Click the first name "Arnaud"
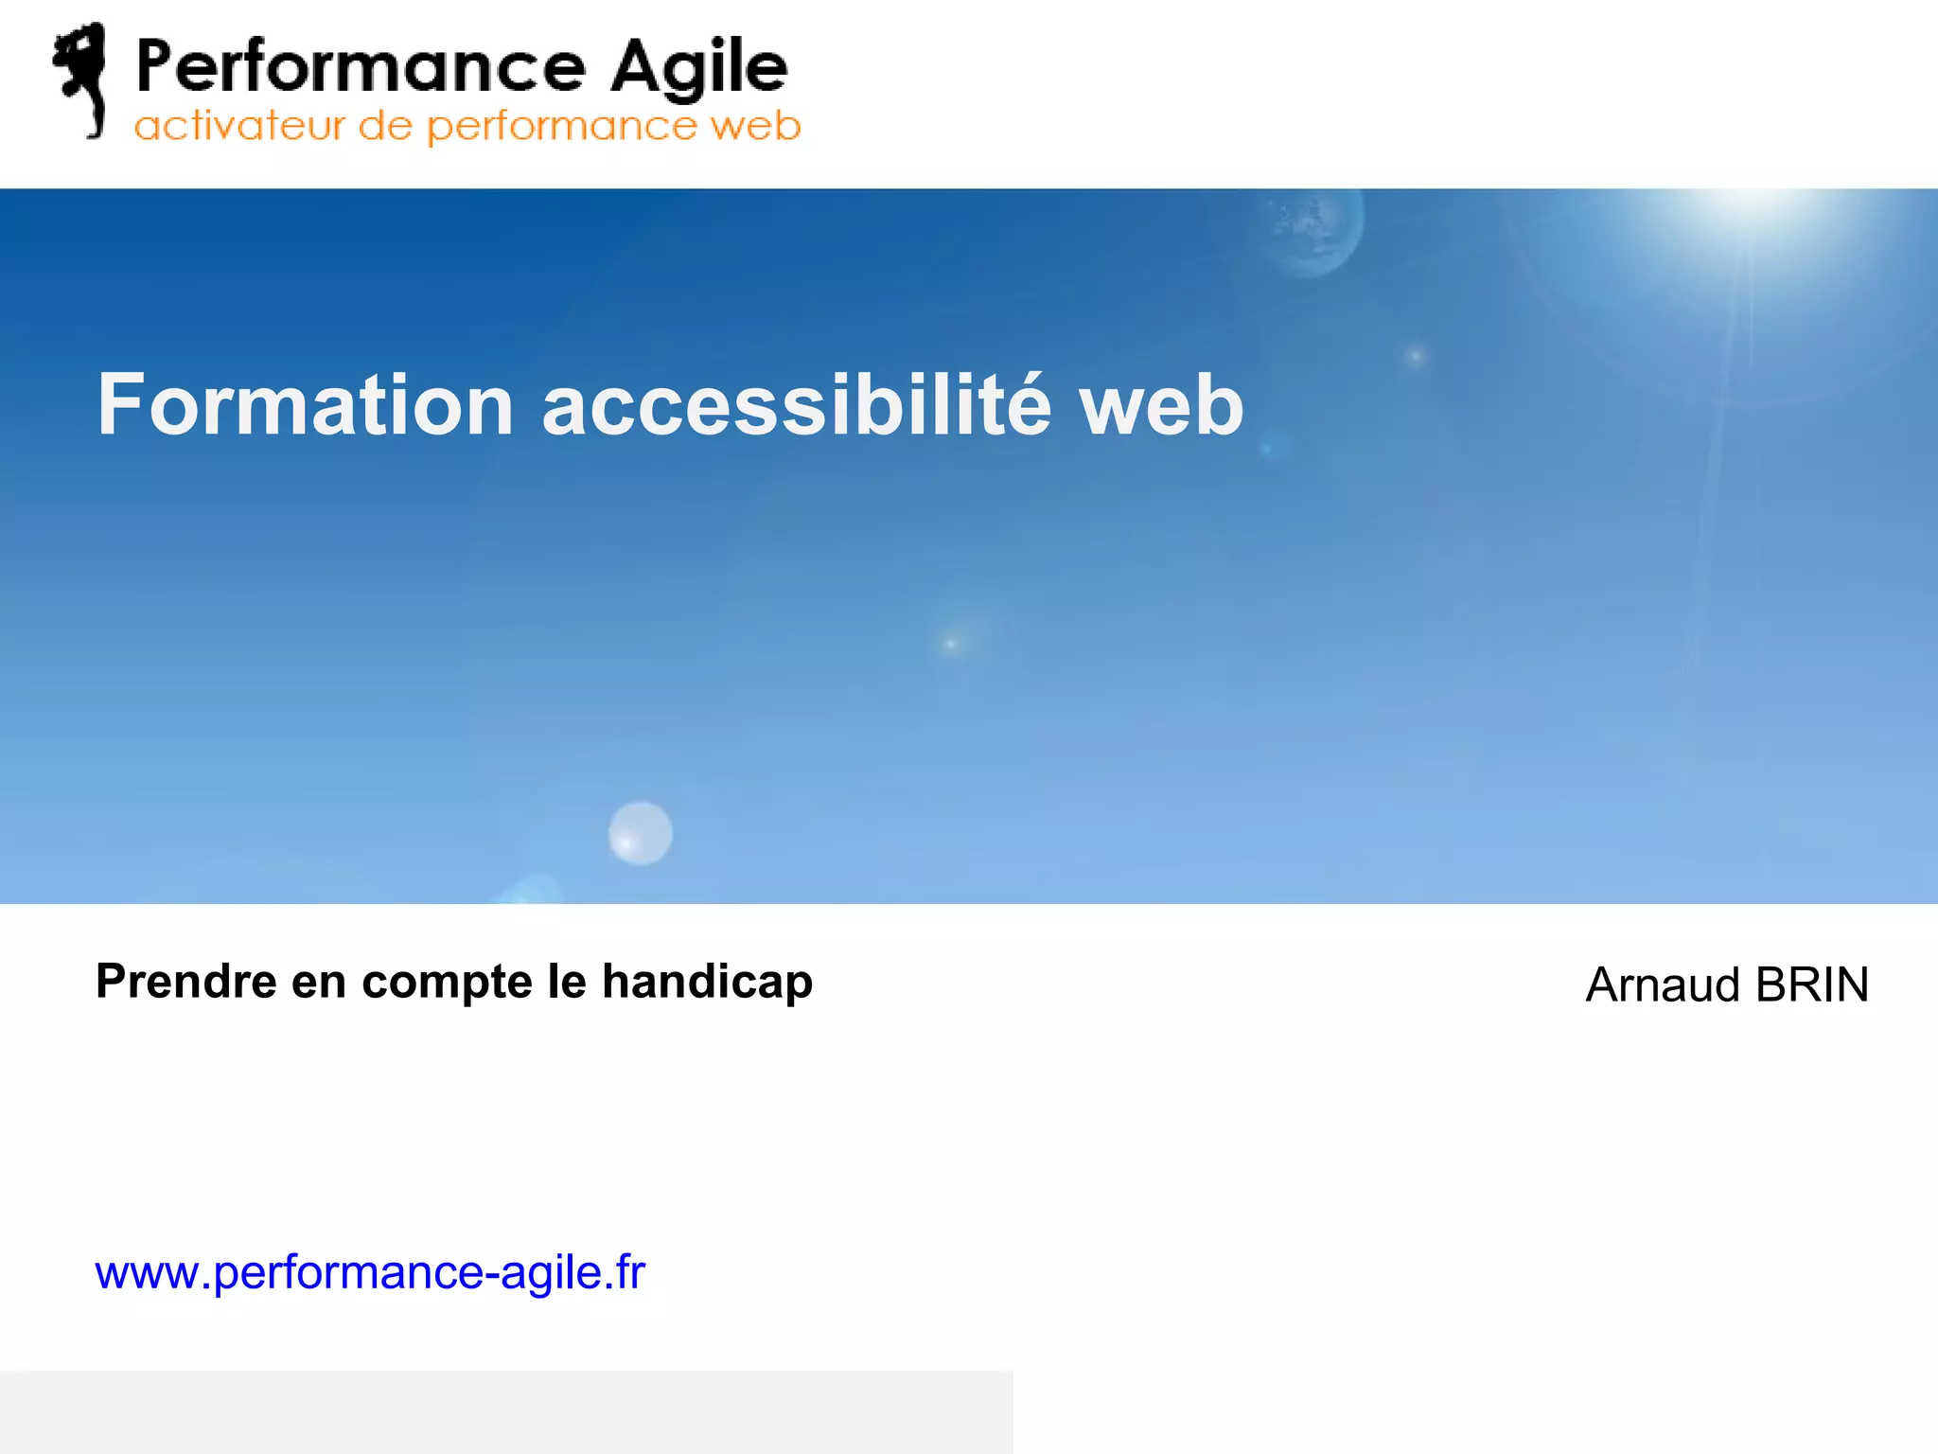This screenshot has width=1938, height=1454. point(1663,985)
